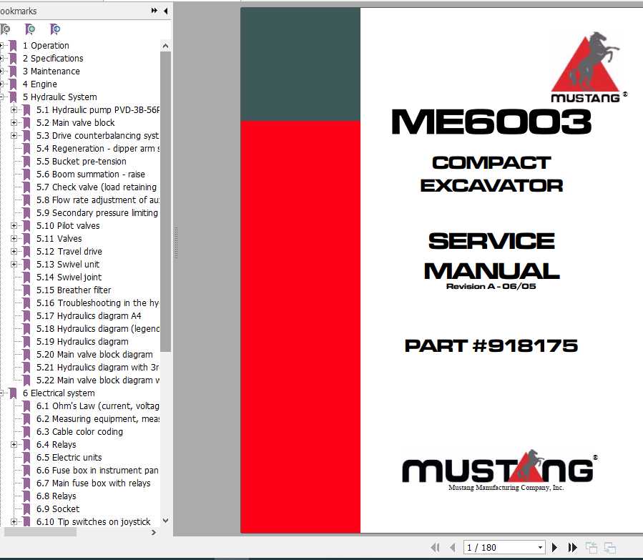Go to previous page arrow

pyautogui.click(x=453, y=547)
